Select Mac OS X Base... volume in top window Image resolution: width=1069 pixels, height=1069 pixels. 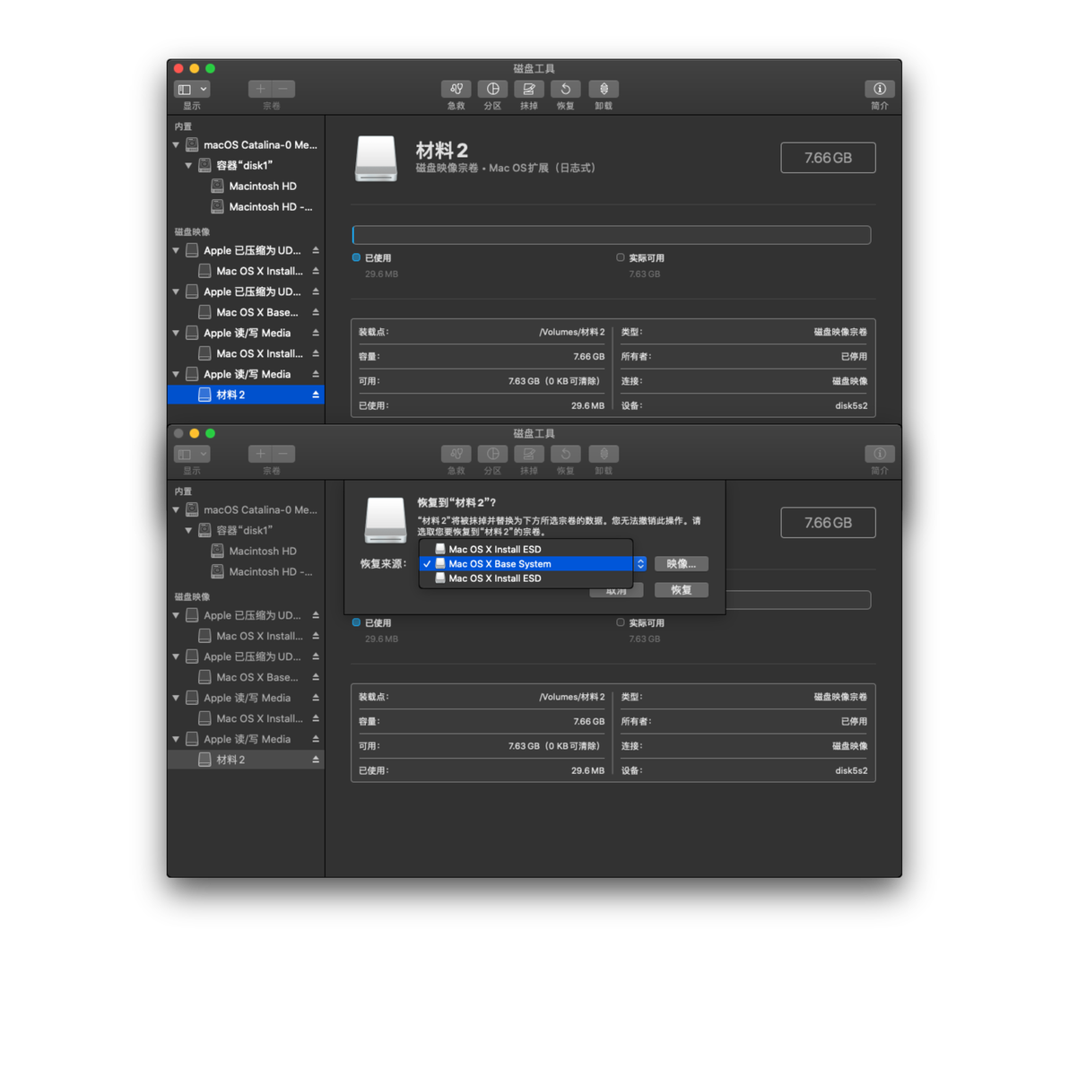(246, 312)
